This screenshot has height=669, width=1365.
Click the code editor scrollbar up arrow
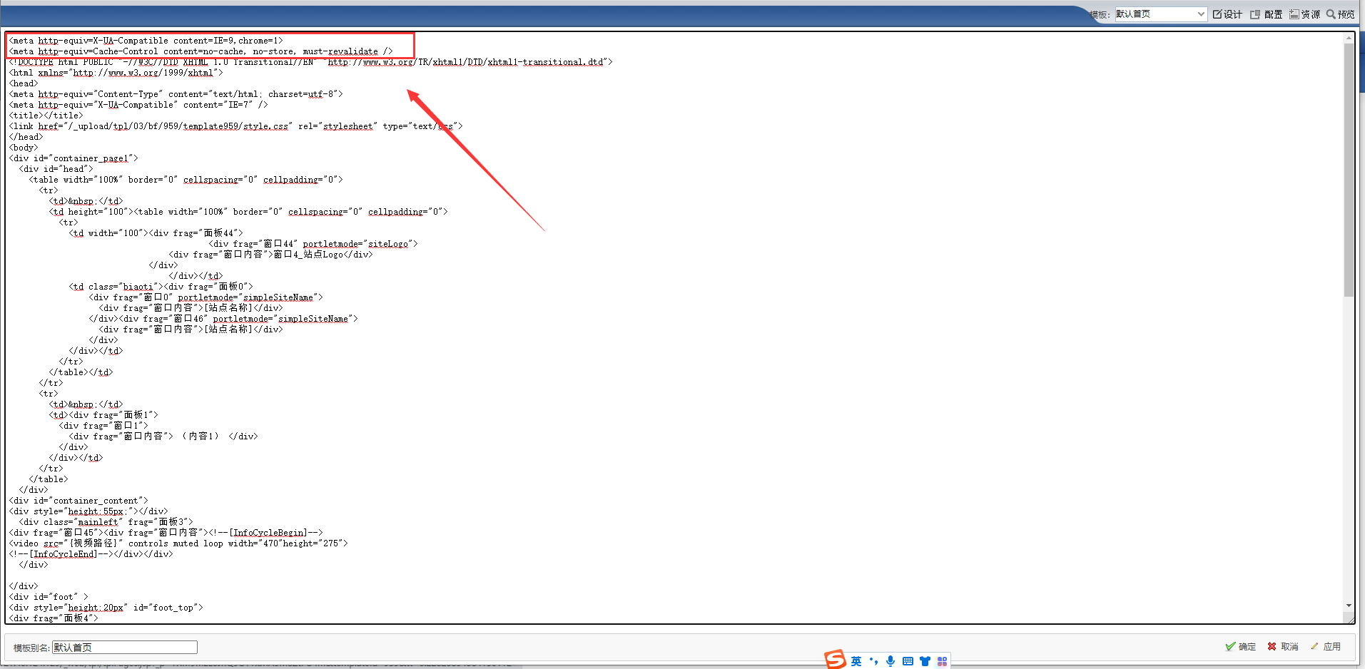[1349, 39]
